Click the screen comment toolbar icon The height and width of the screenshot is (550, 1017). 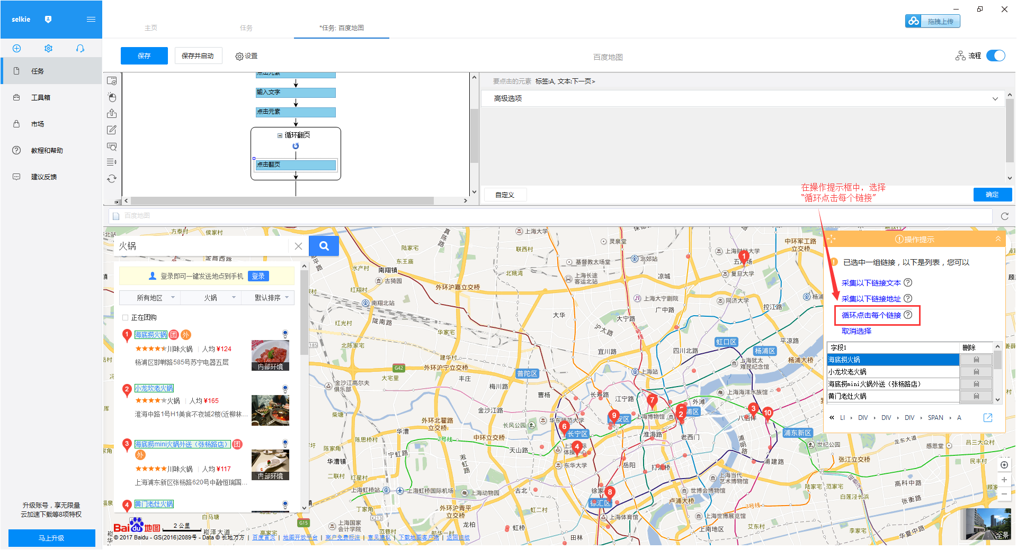tap(112, 146)
